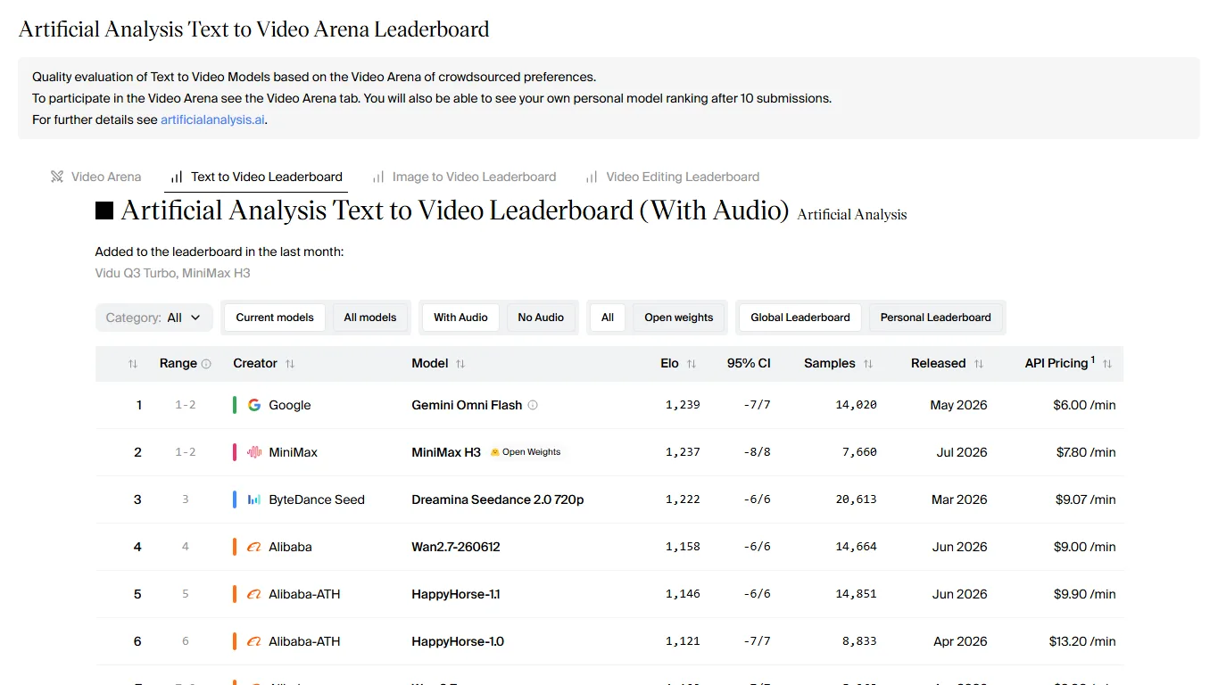Click the samples value 20,613
Screen dimensions: 1218x685
pos(857,499)
